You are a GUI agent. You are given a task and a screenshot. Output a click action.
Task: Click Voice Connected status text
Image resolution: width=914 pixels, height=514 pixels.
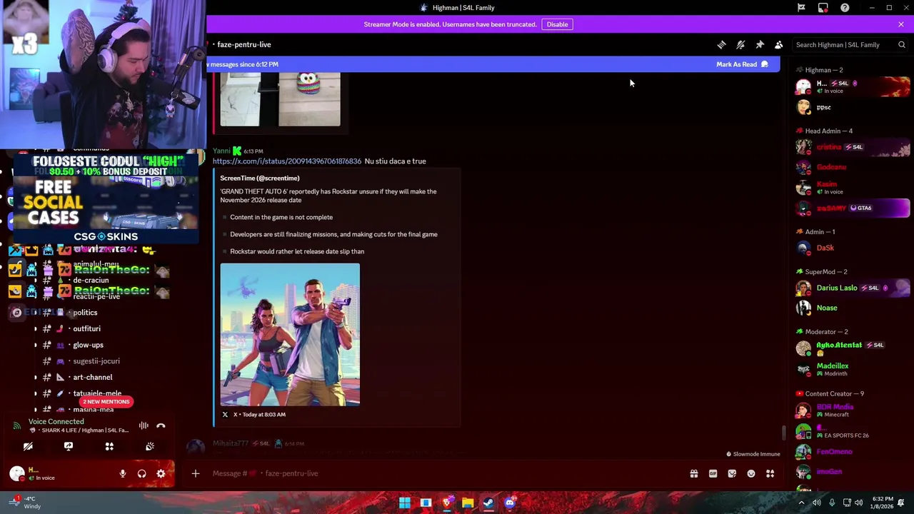coord(56,421)
